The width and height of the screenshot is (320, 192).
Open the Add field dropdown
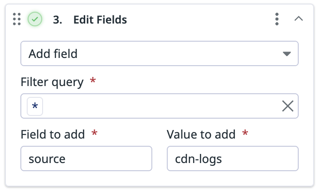[160, 53]
